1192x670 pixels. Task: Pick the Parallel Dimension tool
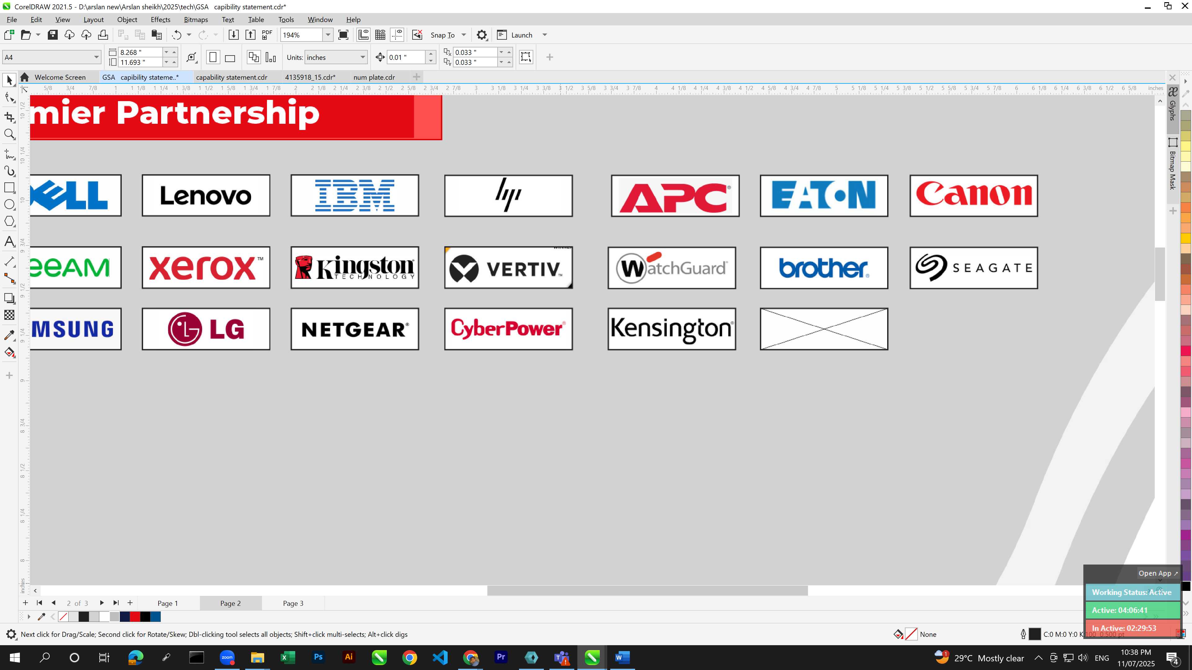pos(9,261)
